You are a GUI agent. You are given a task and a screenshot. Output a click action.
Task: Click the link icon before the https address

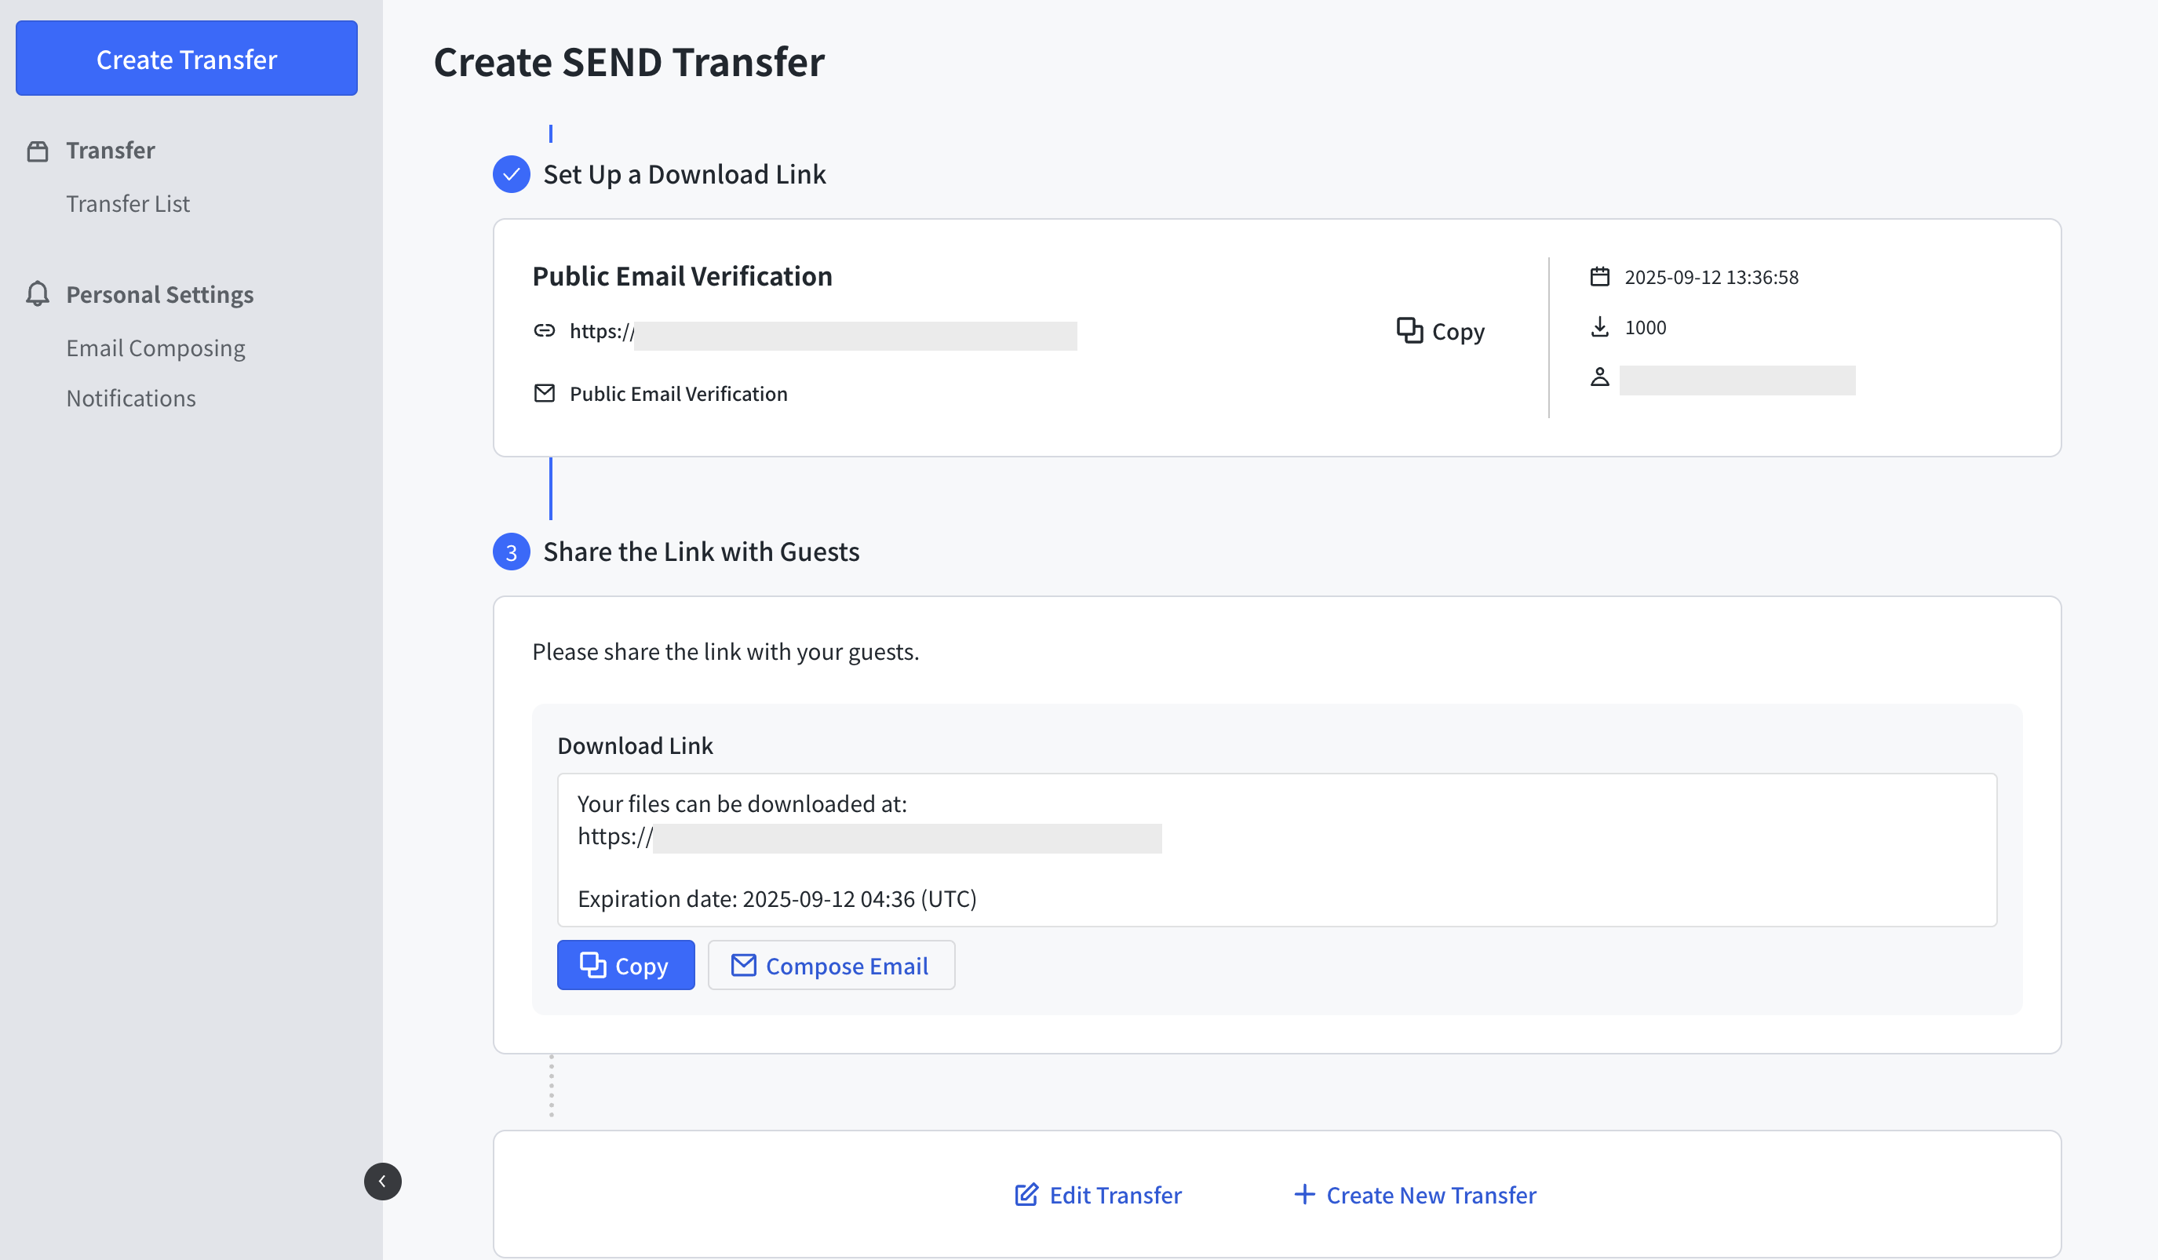545,330
